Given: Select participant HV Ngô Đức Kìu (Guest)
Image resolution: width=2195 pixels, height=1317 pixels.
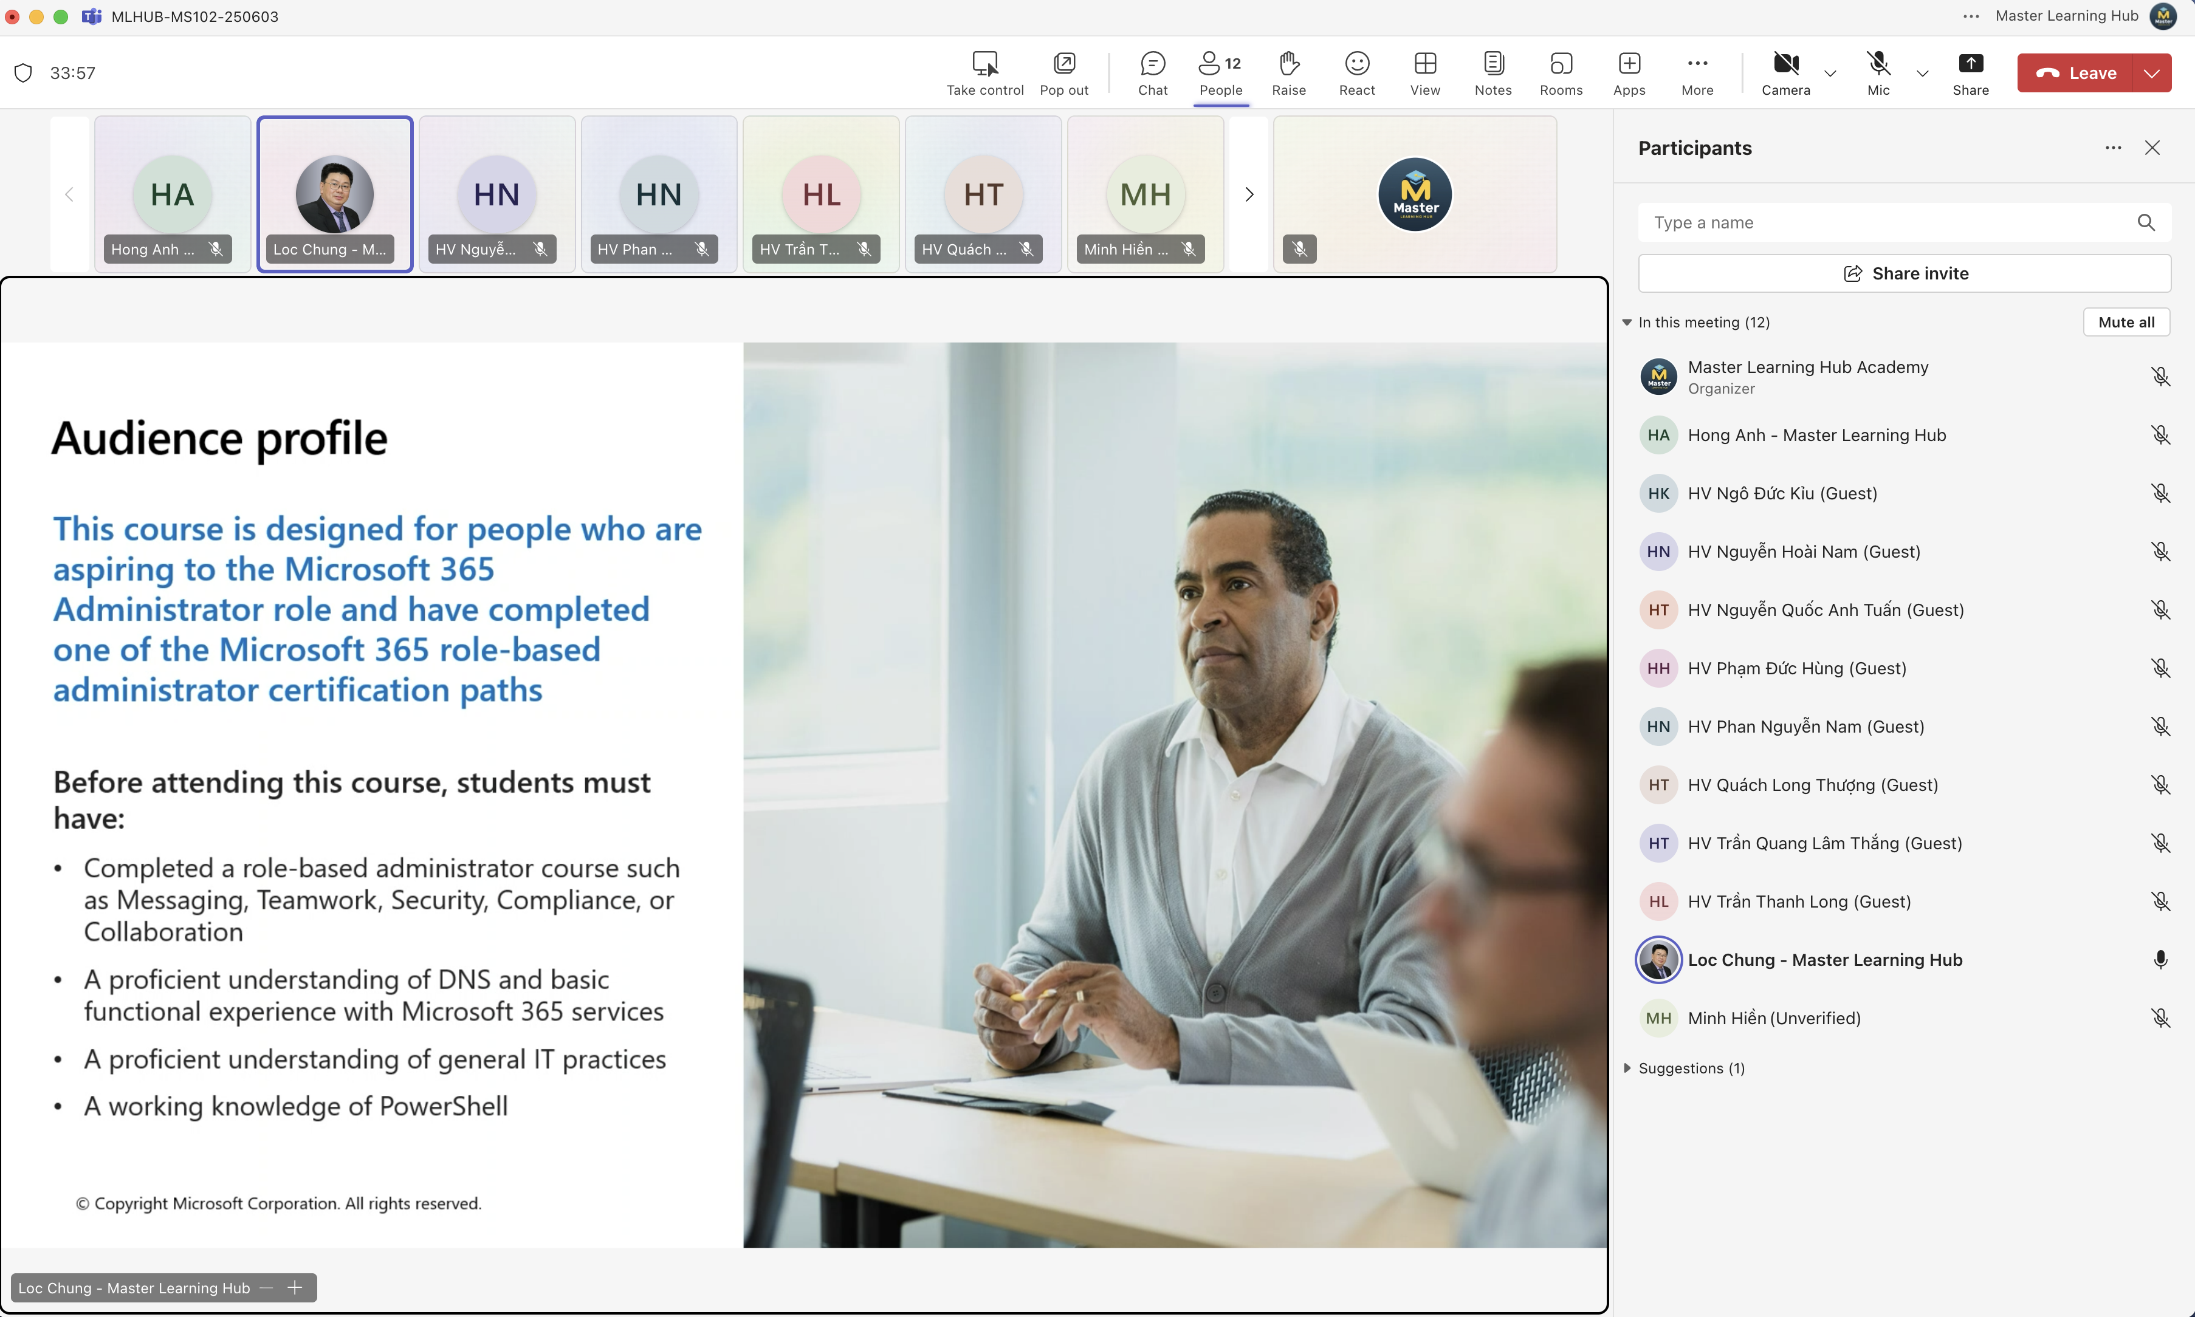Looking at the screenshot, I should (x=1904, y=493).
